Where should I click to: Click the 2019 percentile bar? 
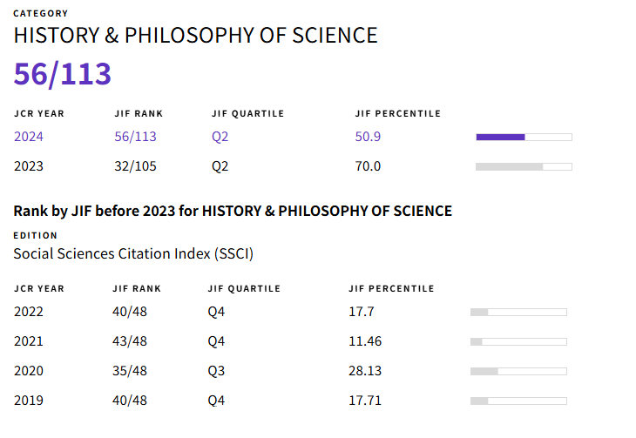pyautogui.click(x=518, y=401)
